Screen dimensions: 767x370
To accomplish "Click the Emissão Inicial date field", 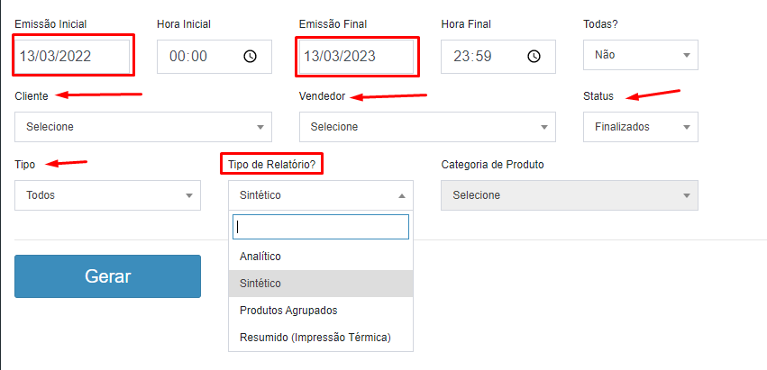I will [x=73, y=56].
